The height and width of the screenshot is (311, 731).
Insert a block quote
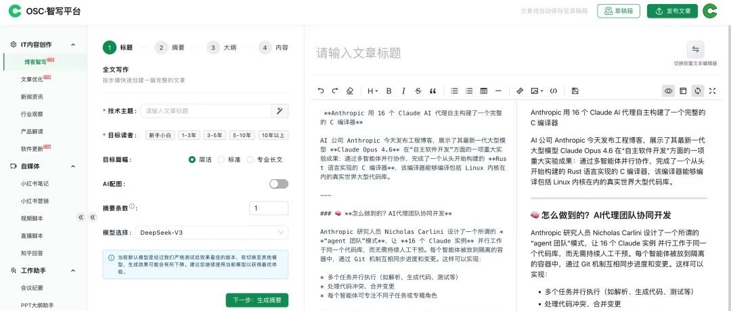pos(433,91)
